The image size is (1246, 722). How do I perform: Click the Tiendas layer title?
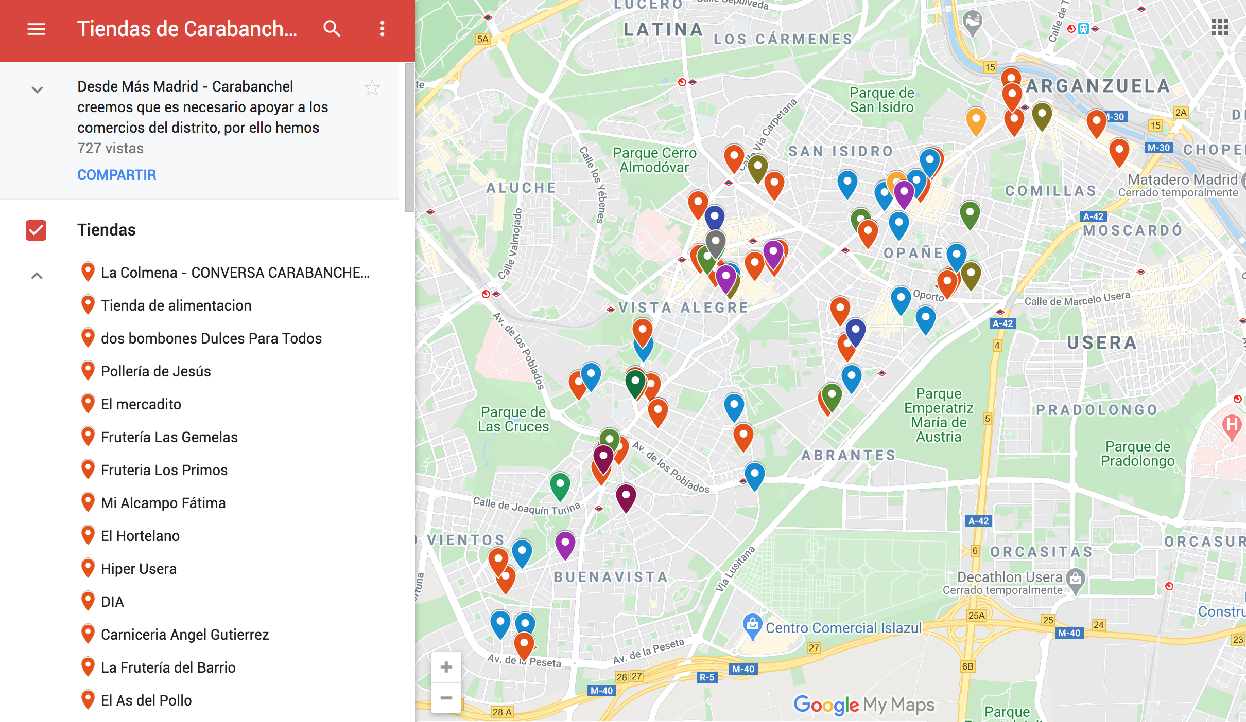coord(107,230)
